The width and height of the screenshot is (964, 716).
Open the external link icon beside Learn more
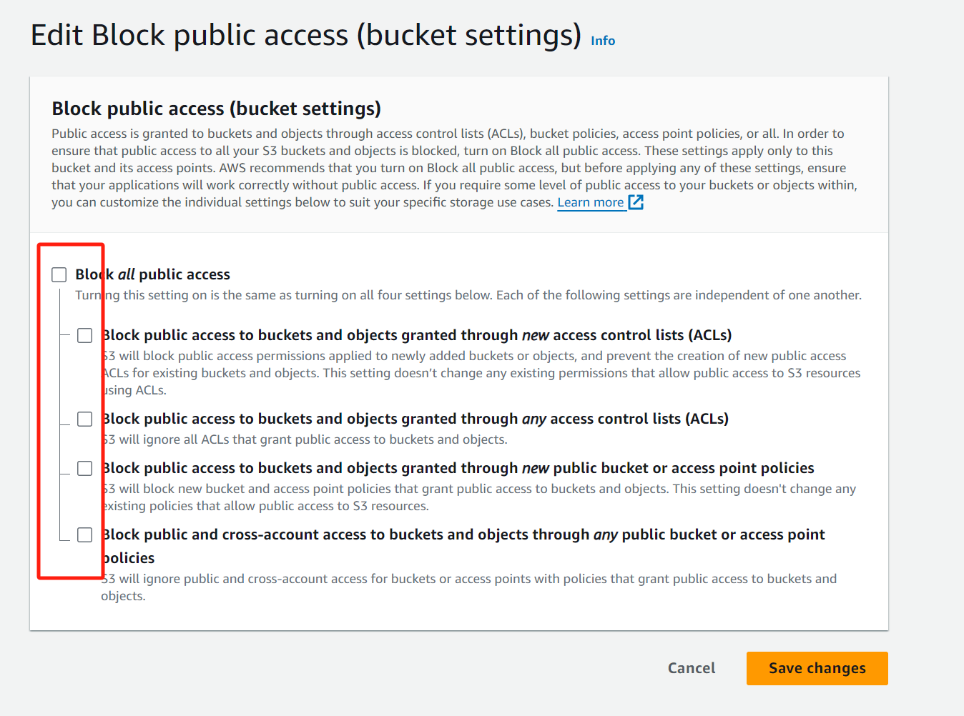coord(636,202)
